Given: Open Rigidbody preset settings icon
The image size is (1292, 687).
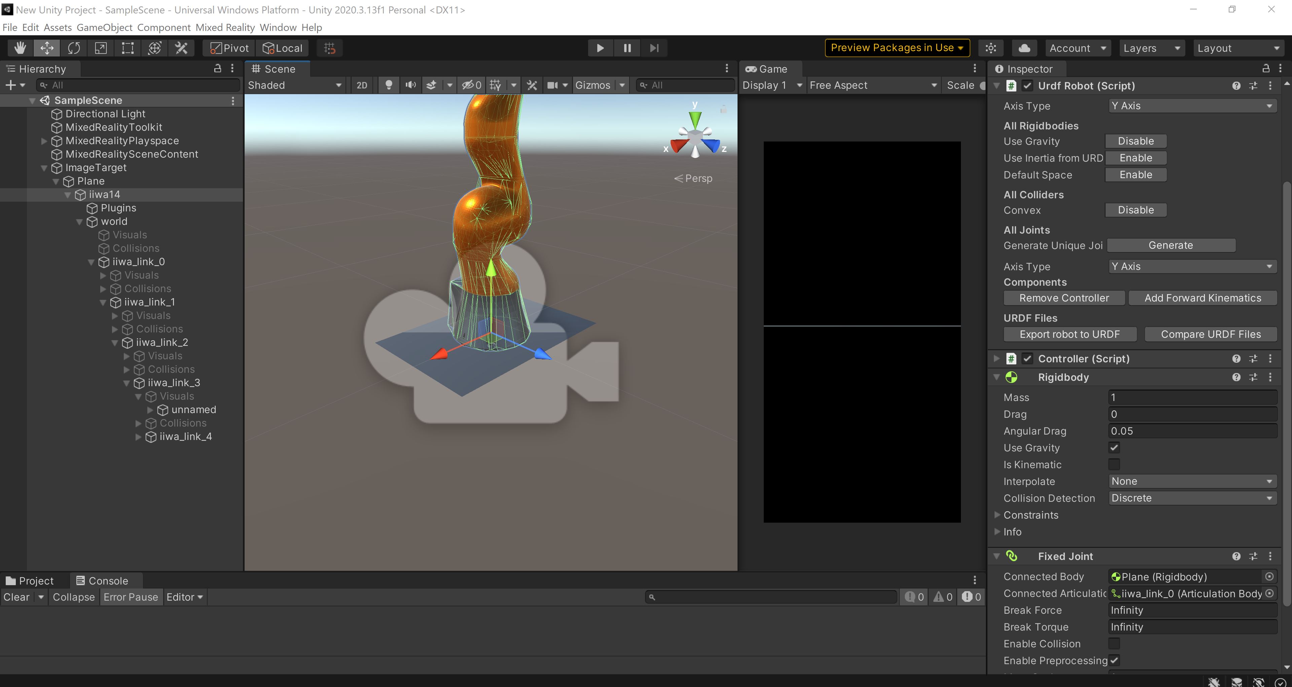Looking at the screenshot, I should [x=1253, y=377].
